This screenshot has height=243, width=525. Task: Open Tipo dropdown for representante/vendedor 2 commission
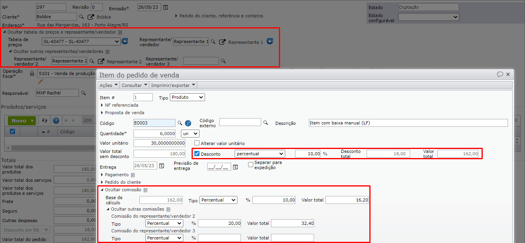pyautogui.click(x=164, y=223)
